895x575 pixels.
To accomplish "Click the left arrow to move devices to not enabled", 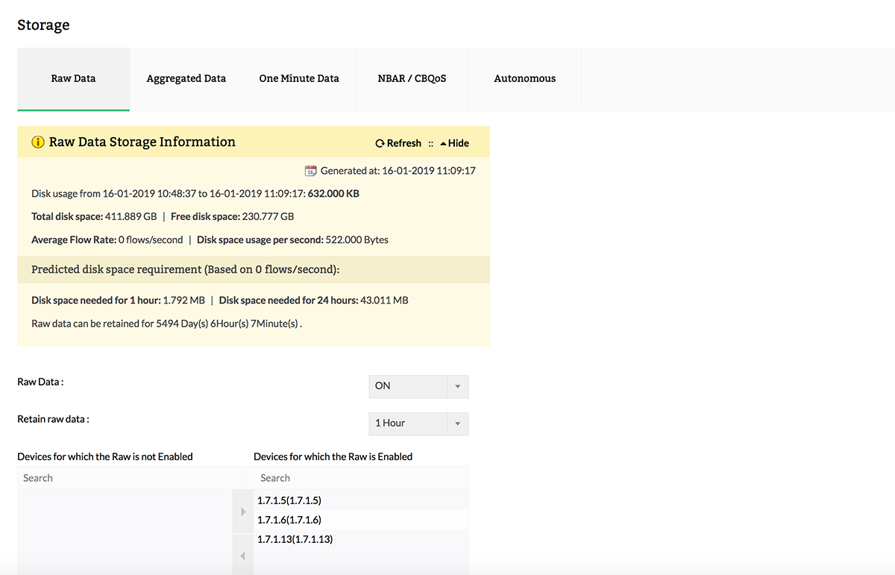I will (x=243, y=556).
